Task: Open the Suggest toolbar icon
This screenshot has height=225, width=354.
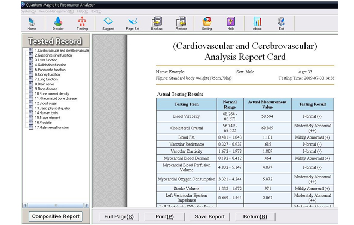Action: [108, 24]
